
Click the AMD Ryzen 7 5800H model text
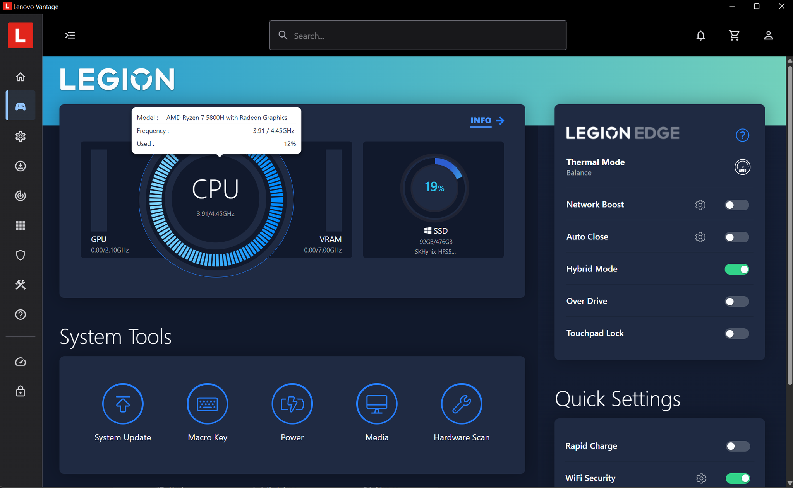coord(227,118)
